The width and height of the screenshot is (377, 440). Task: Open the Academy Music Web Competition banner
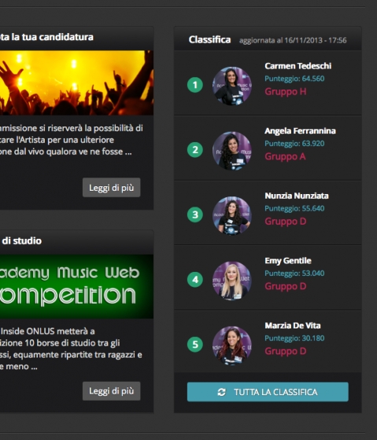pyautogui.click(x=77, y=287)
